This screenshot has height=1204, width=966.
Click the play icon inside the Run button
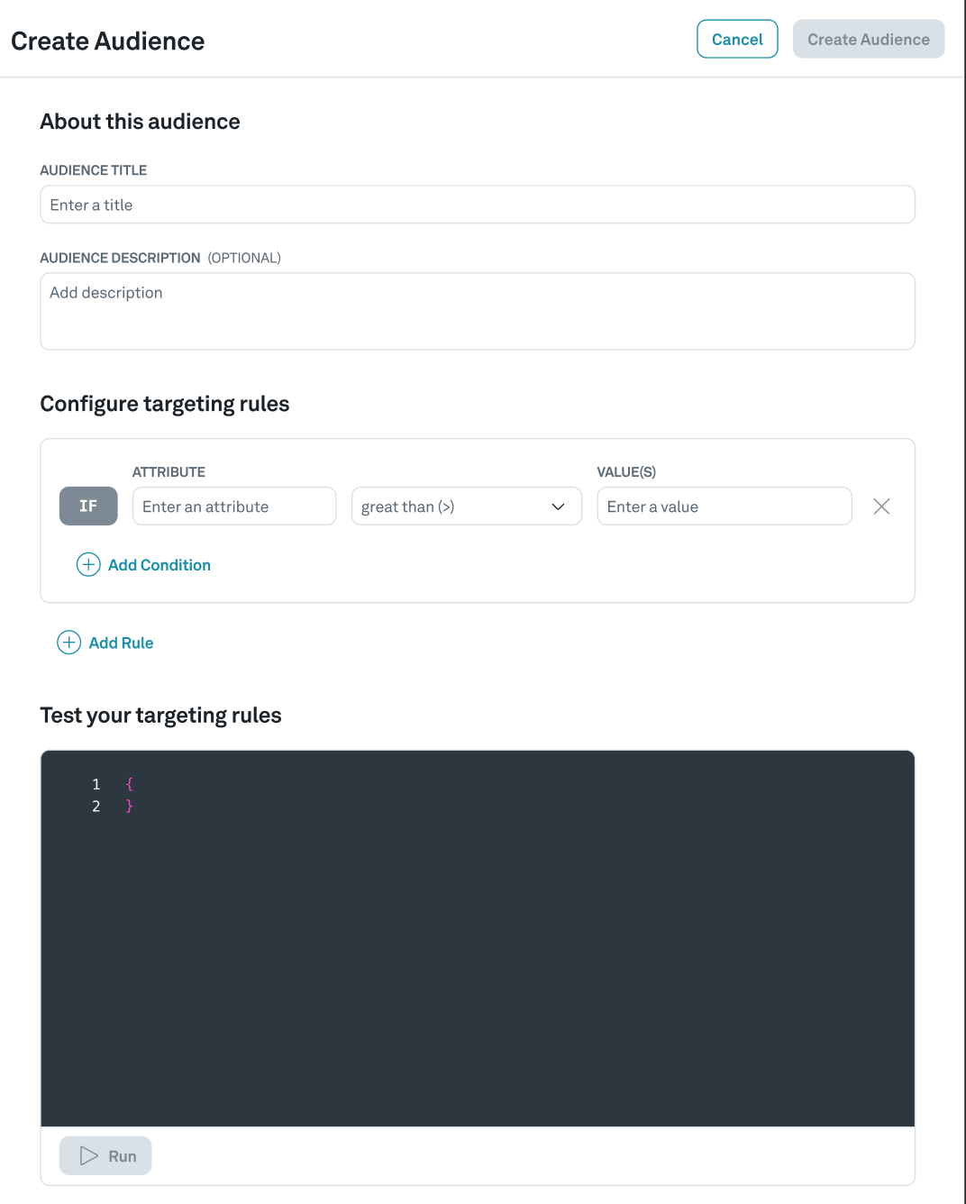pyautogui.click(x=88, y=1155)
